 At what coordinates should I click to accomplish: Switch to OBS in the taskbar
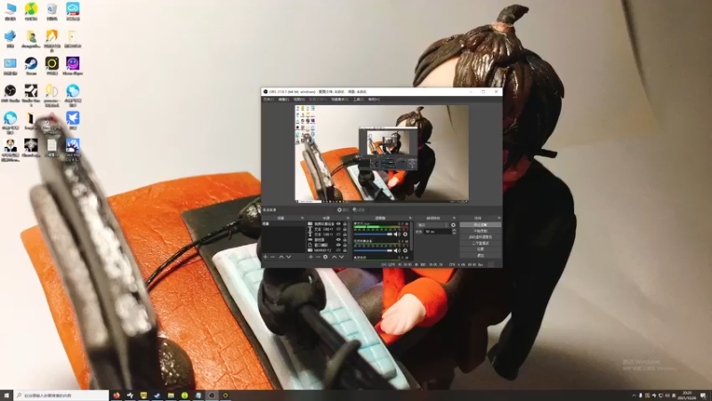pyautogui.click(x=212, y=396)
